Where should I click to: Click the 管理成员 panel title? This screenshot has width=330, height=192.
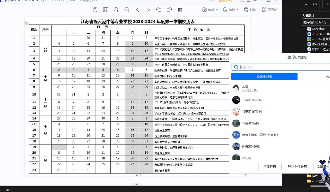click(297, 57)
